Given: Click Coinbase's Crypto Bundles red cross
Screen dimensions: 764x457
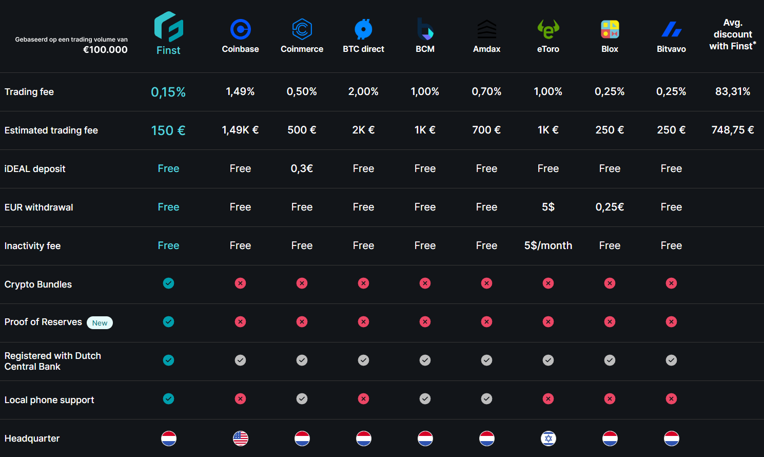Looking at the screenshot, I should [240, 283].
